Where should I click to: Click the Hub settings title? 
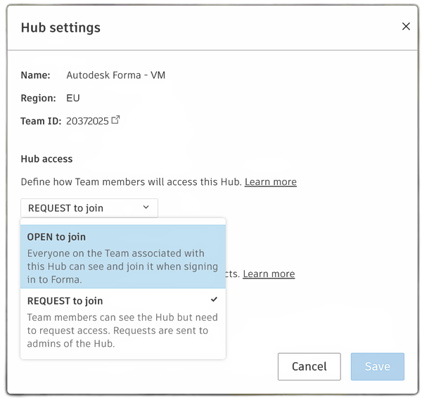coord(60,28)
